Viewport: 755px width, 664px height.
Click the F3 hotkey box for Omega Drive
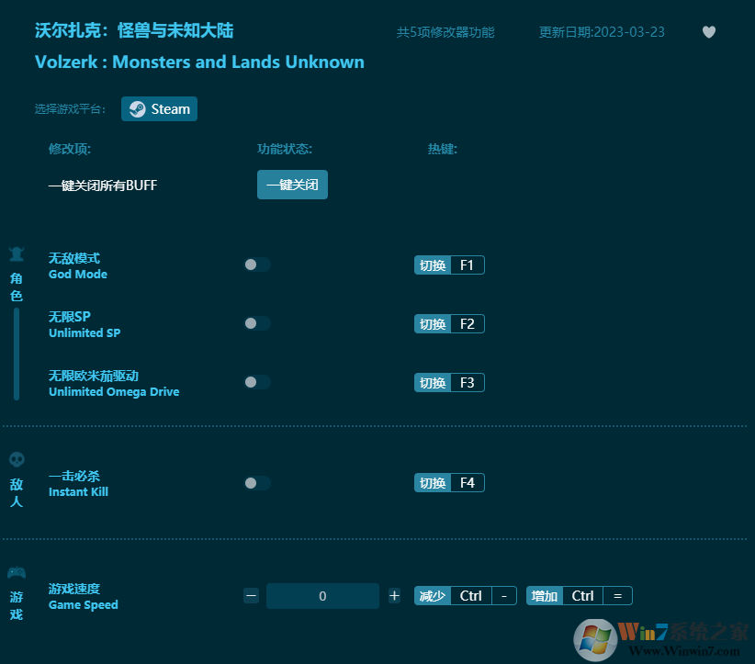pyautogui.click(x=468, y=383)
